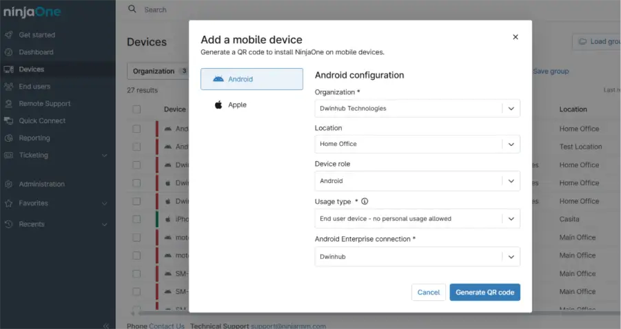
Task: Click support email link in footer
Action: (x=288, y=326)
